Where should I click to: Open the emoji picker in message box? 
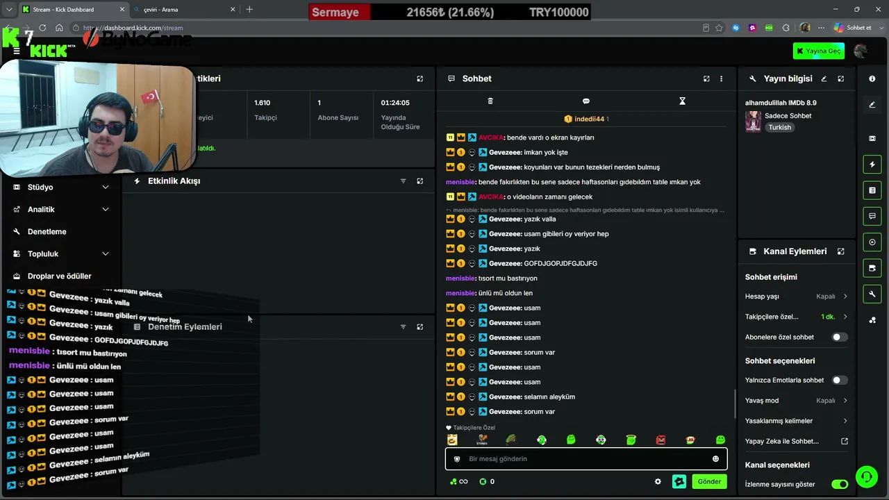click(715, 459)
